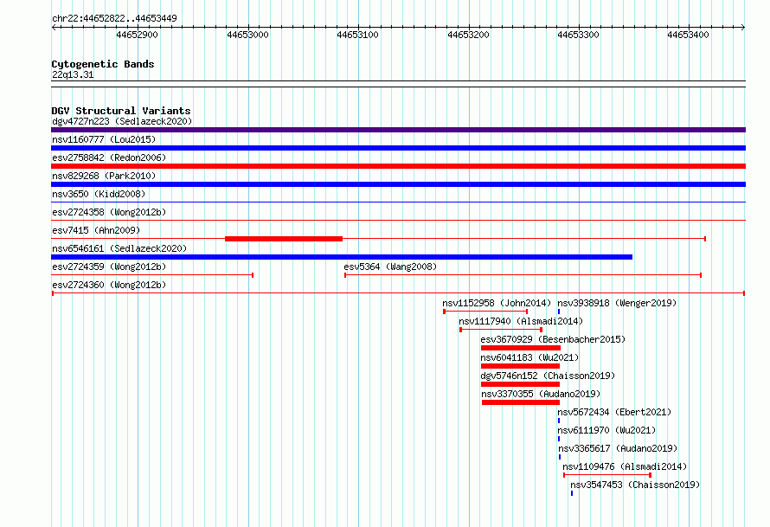
Task: Click the blue nsv829268 variant bar
Action: (x=398, y=184)
